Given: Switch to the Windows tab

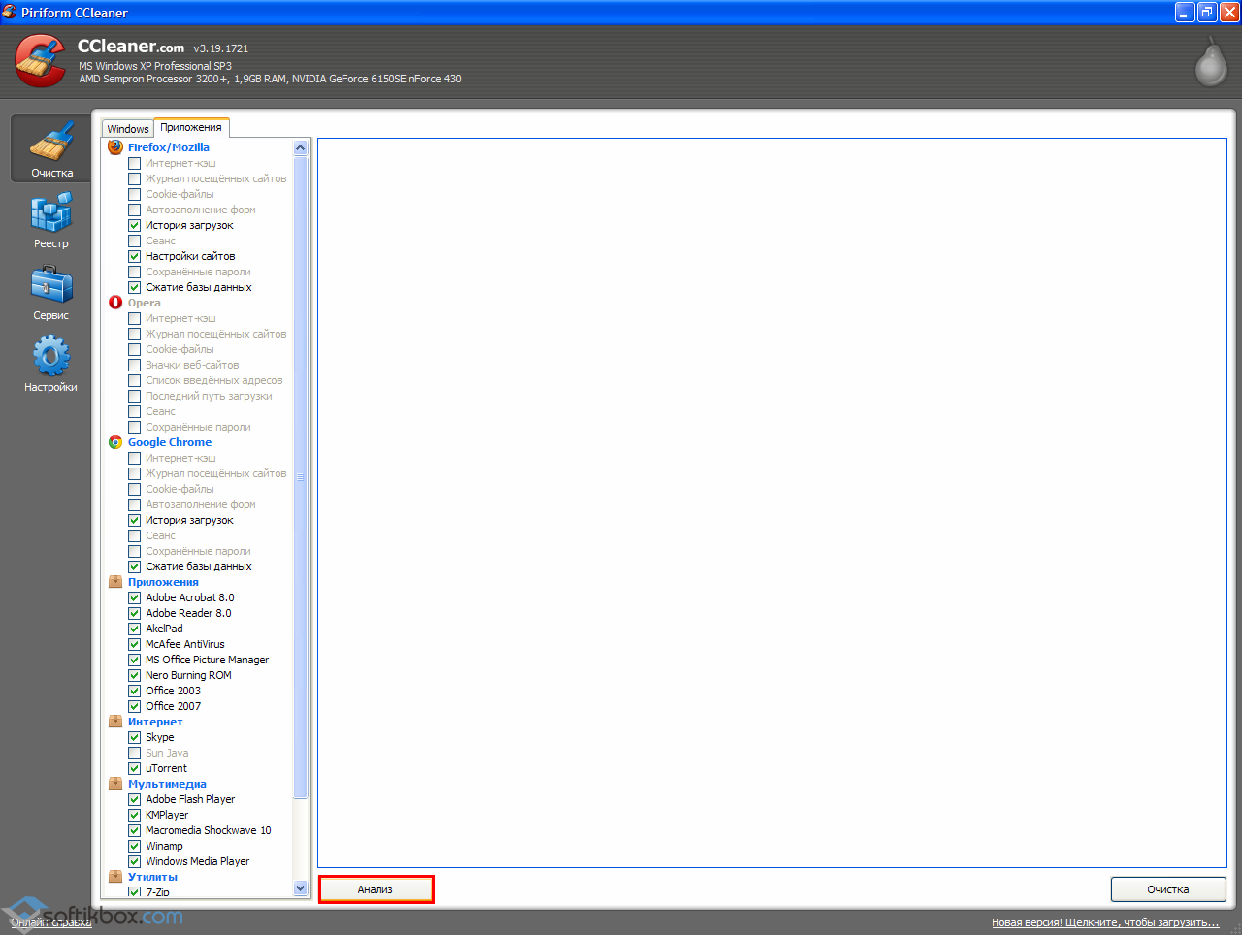Looking at the screenshot, I should [x=128, y=129].
